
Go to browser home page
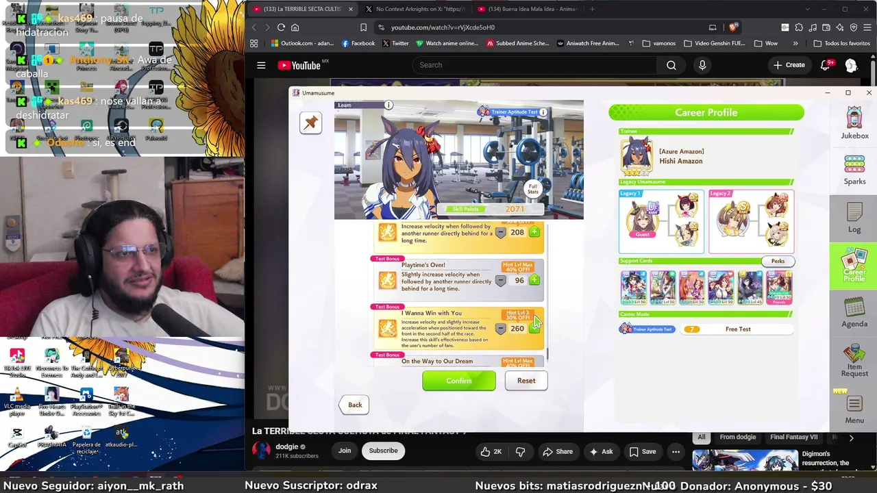(x=295, y=27)
